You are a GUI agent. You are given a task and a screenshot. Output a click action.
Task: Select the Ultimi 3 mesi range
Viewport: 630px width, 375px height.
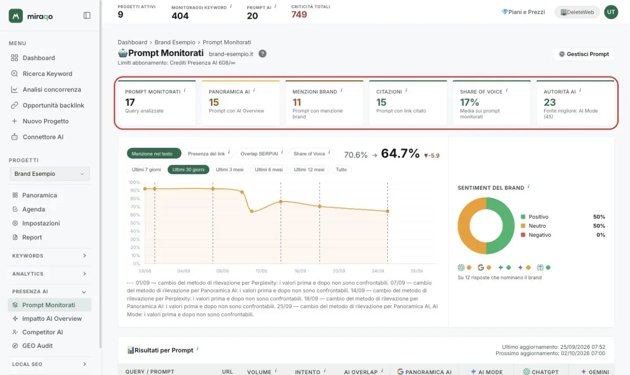click(230, 170)
